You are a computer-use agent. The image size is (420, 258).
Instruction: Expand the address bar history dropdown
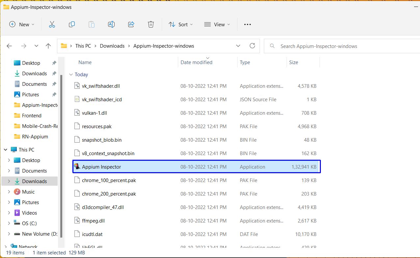pyautogui.click(x=238, y=46)
